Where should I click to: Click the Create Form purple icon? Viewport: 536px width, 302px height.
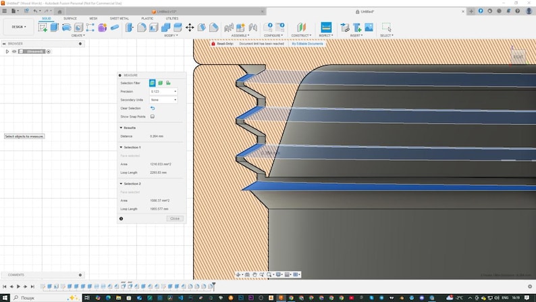click(102, 27)
